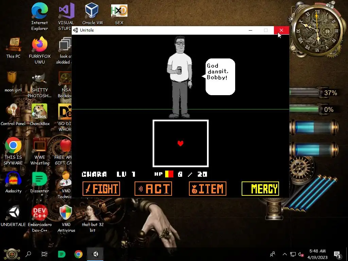Image resolution: width=348 pixels, height=261 pixels.
Task: Launch ChomikBox desktop icon
Action: click(39, 115)
